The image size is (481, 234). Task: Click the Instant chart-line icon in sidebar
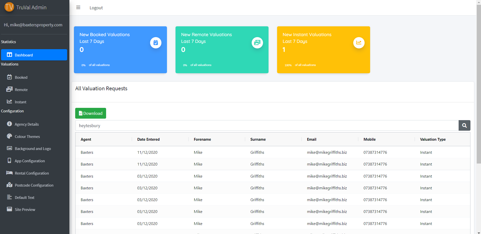(x=10, y=102)
